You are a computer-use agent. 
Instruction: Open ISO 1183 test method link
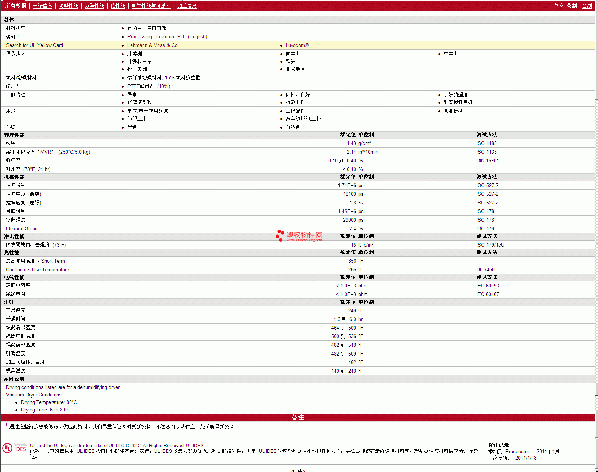486,143
